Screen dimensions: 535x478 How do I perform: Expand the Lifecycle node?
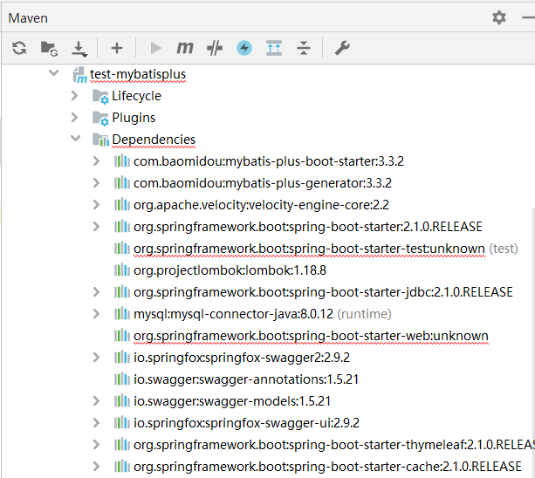(x=74, y=96)
